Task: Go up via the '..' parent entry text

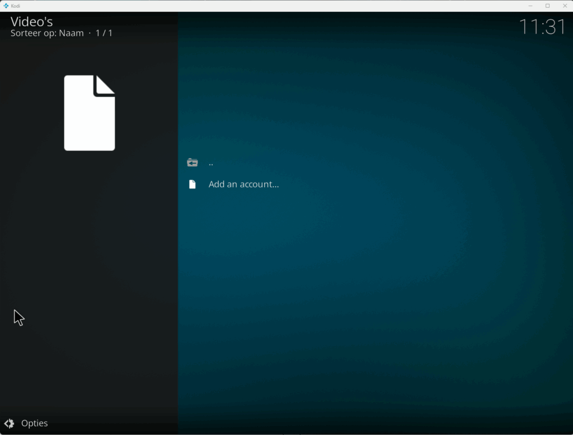Action: pyautogui.click(x=211, y=163)
